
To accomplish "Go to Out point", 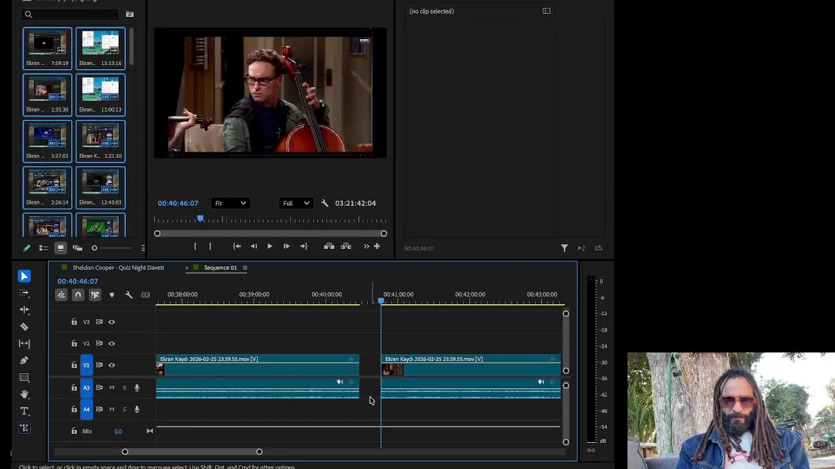I will (x=303, y=246).
